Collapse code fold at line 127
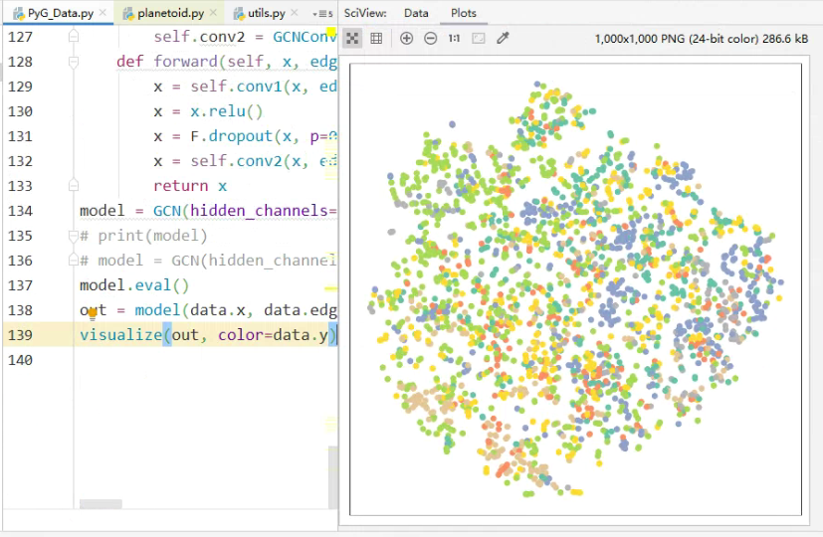This screenshot has height=537, width=823. pyautogui.click(x=74, y=36)
